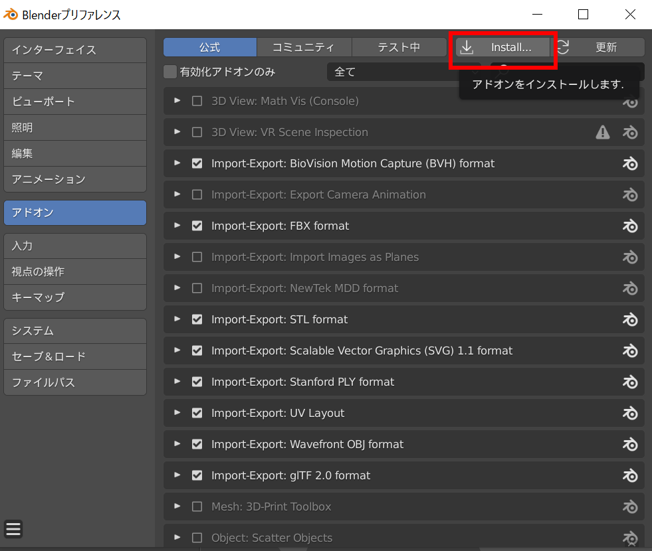Image resolution: width=652 pixels, height=551 pixels.
Task: Open the テーマ preferences section
Action: pyautogui.click(x=75, y=76)
